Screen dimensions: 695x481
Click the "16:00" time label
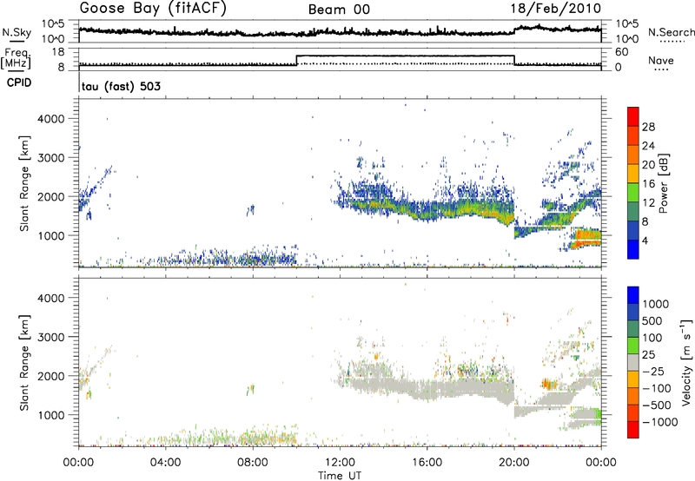427,463
